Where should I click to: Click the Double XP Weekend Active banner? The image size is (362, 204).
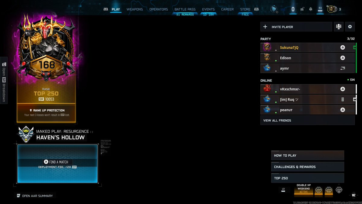303,189
